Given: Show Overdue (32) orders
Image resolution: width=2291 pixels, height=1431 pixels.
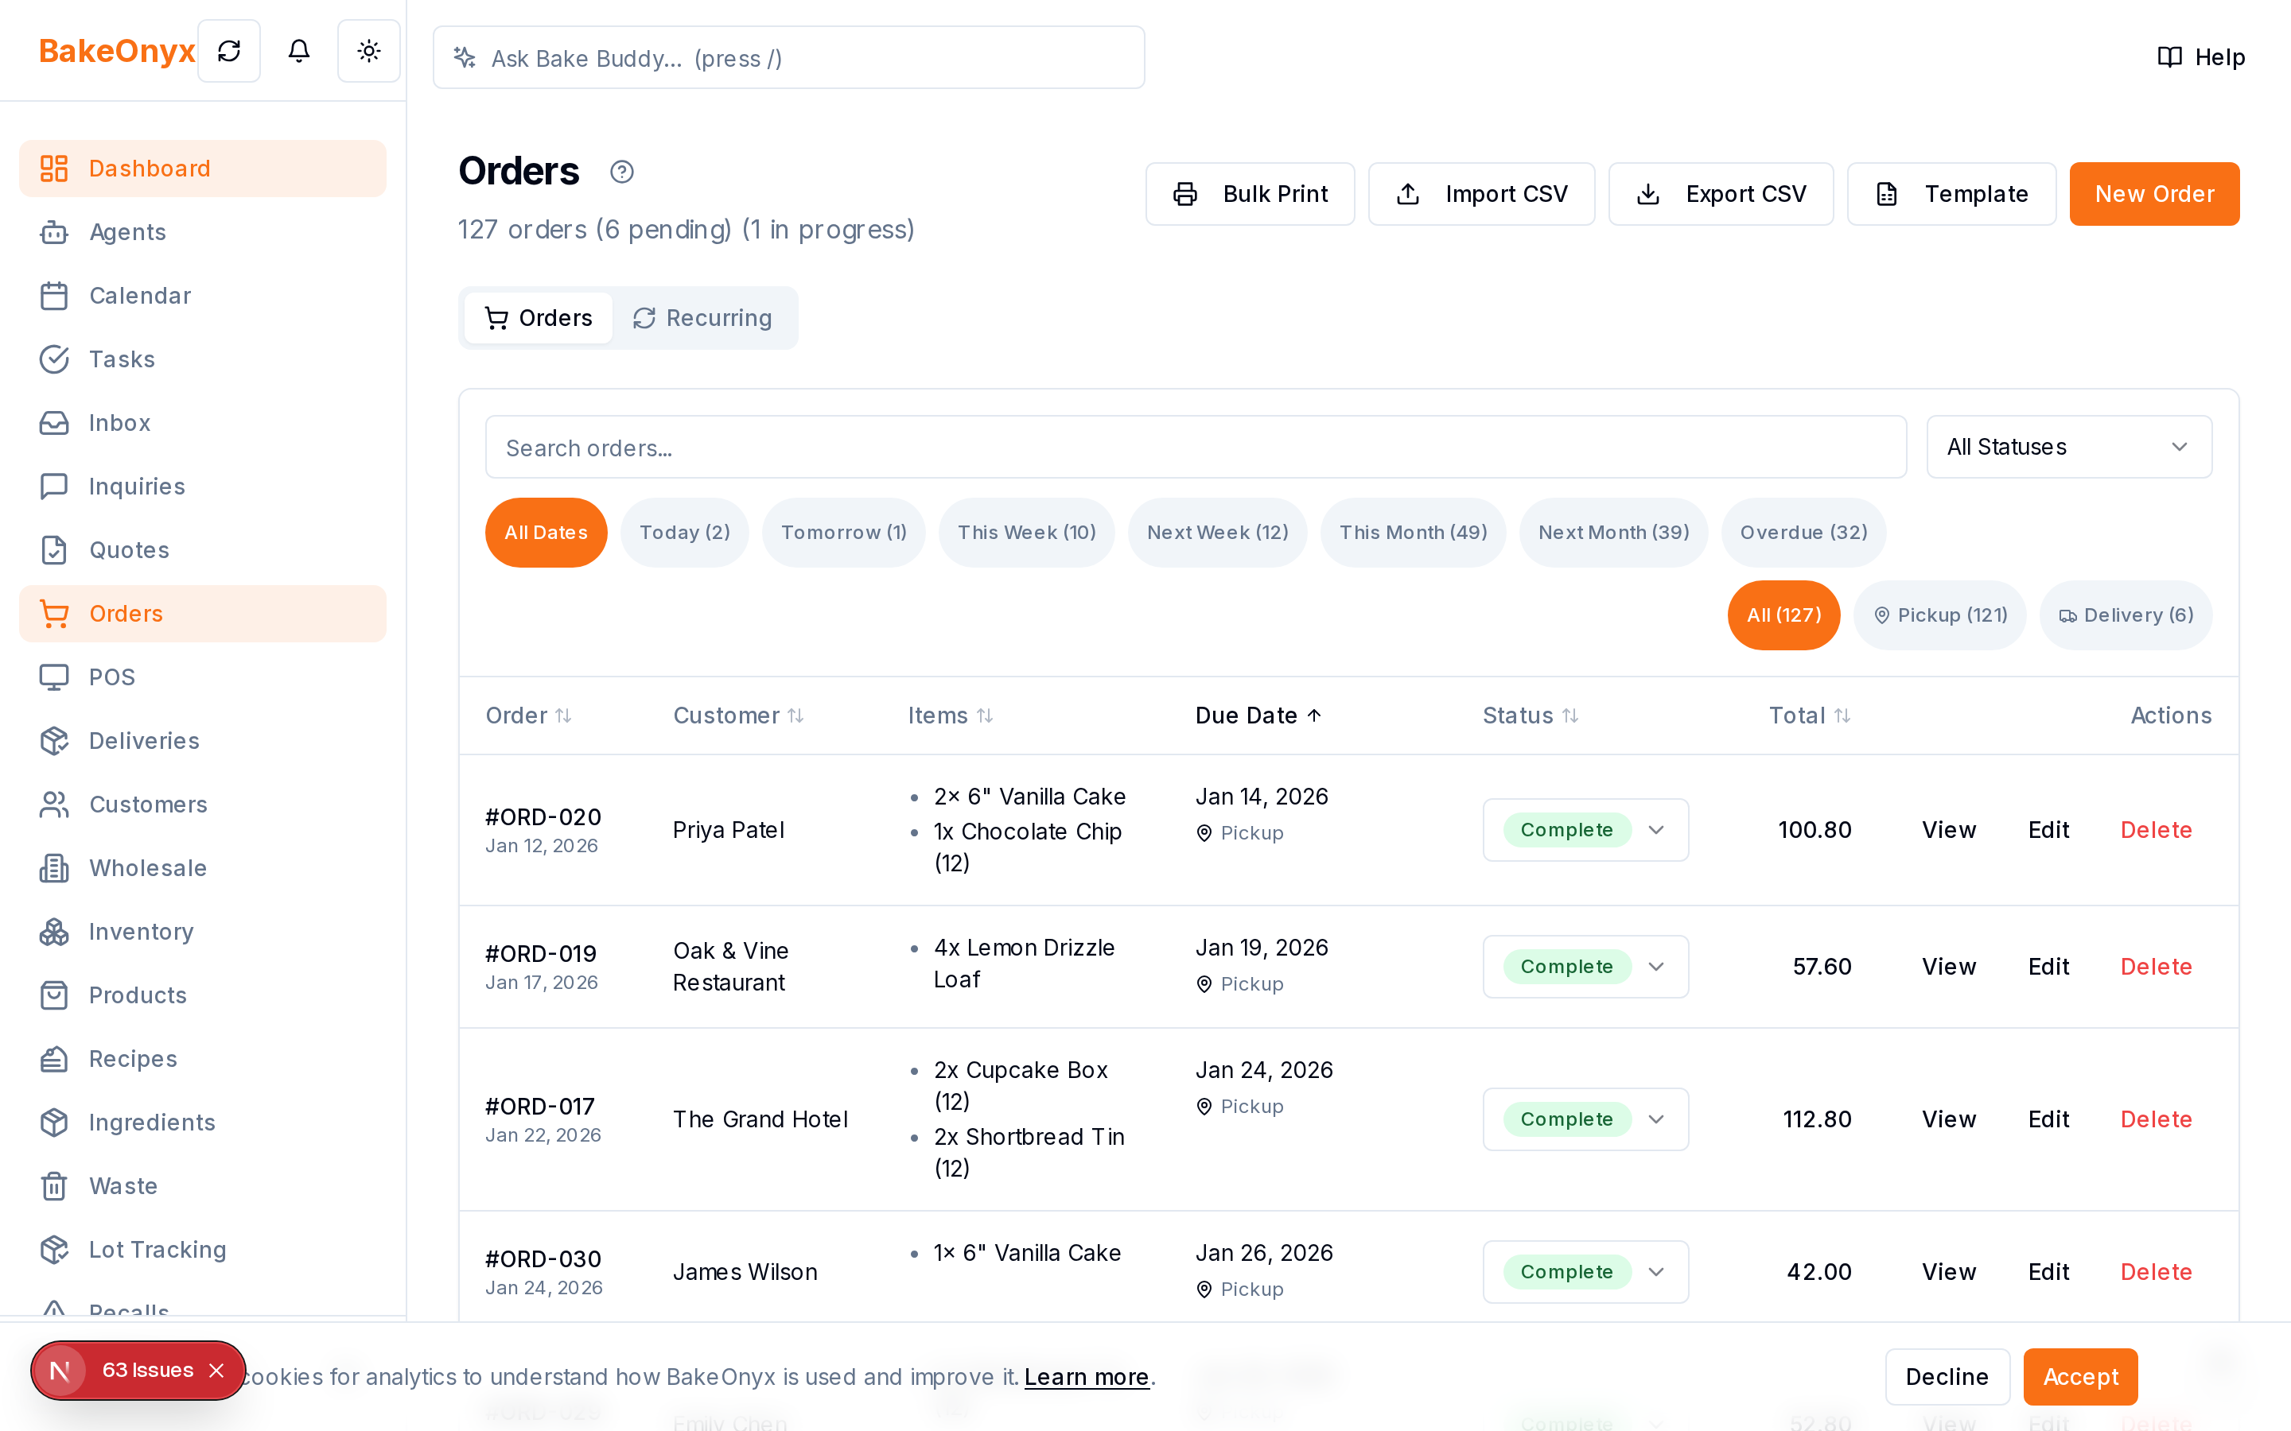Looking at the screenshot, I should [x=1803, y=532].
